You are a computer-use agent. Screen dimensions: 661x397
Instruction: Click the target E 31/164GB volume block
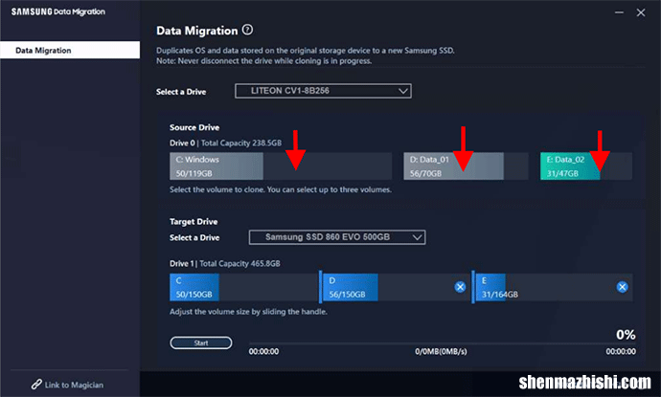pyautogui.click(x=554, y=288)
